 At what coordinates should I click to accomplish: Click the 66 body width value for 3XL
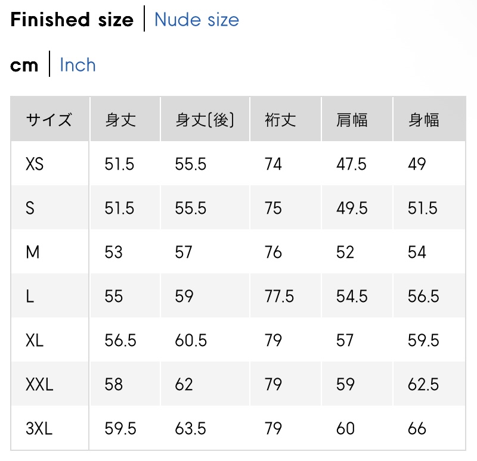point(417,428)
